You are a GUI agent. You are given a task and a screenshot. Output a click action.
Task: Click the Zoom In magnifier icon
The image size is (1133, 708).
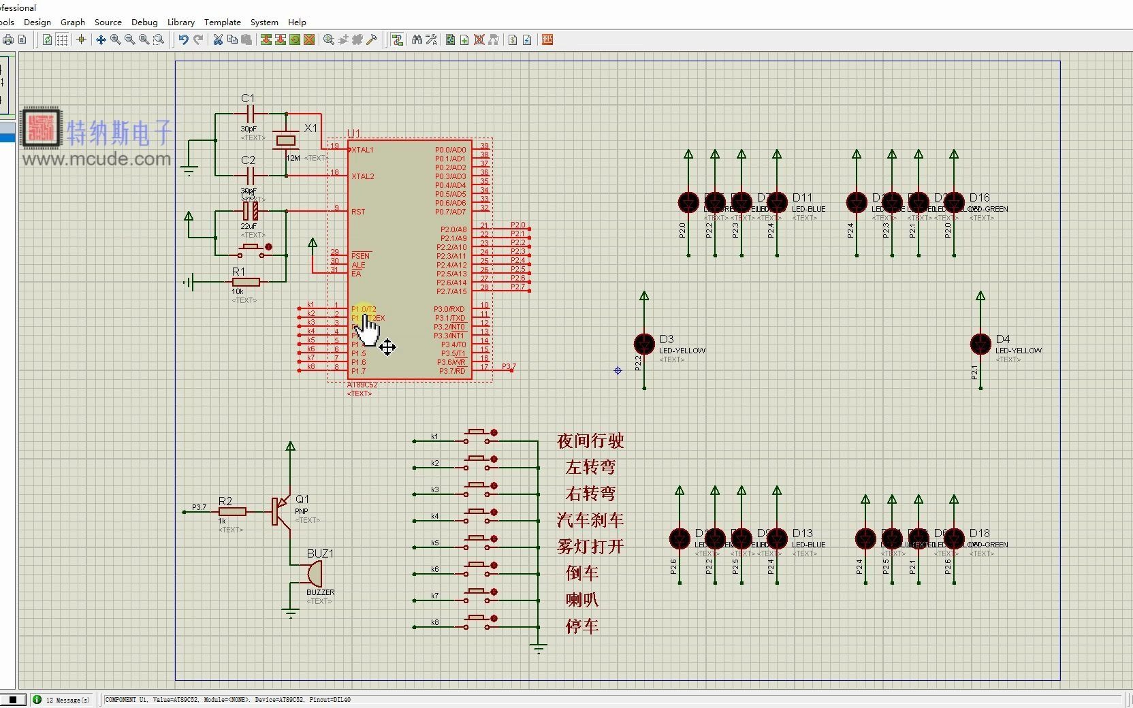pyautogui.click(x=115, y=39)
